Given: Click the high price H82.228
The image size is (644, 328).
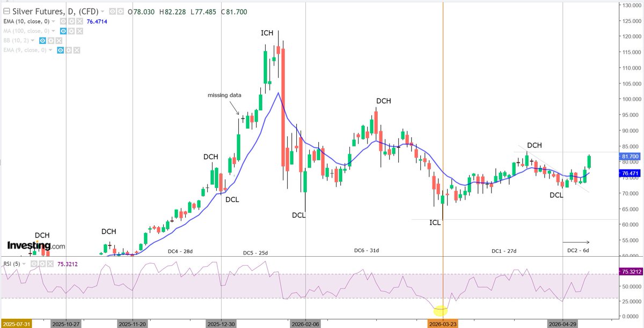Looking at the screenshot, I should [172, 12].
